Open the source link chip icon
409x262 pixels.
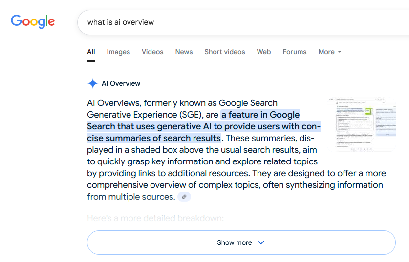click(184, 197)
